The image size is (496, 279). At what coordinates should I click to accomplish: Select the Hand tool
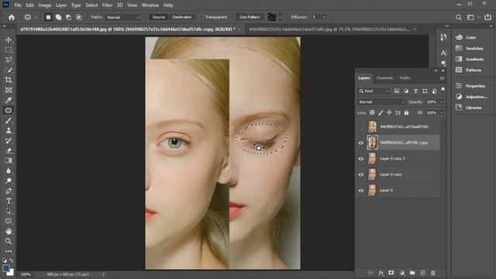[x=9, y=231]
